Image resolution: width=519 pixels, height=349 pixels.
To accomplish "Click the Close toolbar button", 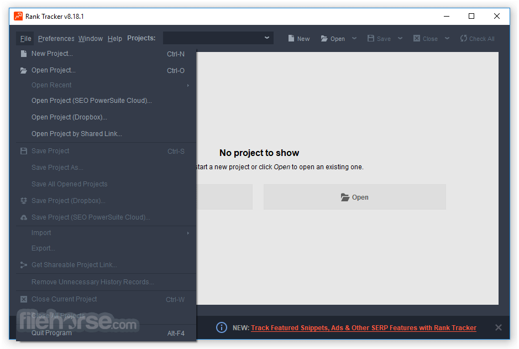I will (426, 39).
